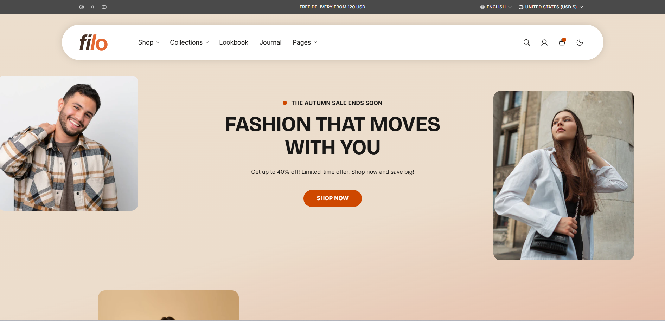The width and height of the screenshot is (665, 321).
Task: Click the Free Delivery From 120 USD text
Action: tap(332, 7)
